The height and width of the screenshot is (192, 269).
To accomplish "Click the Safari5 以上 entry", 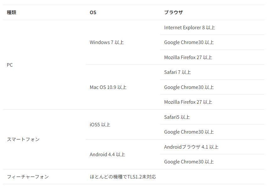I will pos(177,117).
